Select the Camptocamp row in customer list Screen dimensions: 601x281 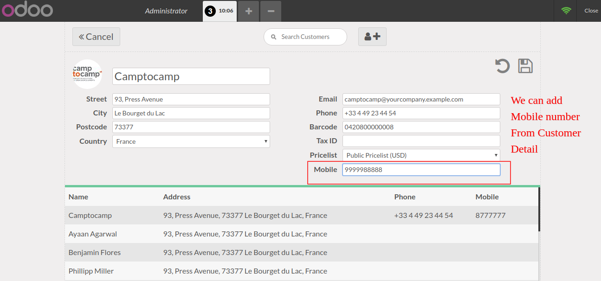tap(301, 215)
